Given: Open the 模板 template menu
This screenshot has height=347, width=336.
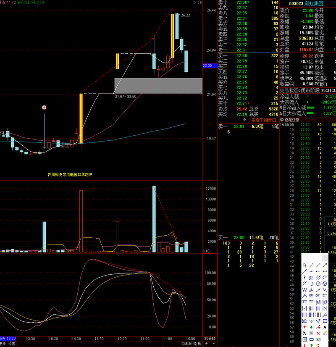Looking at the screenshot, I should tap(197, 343).
